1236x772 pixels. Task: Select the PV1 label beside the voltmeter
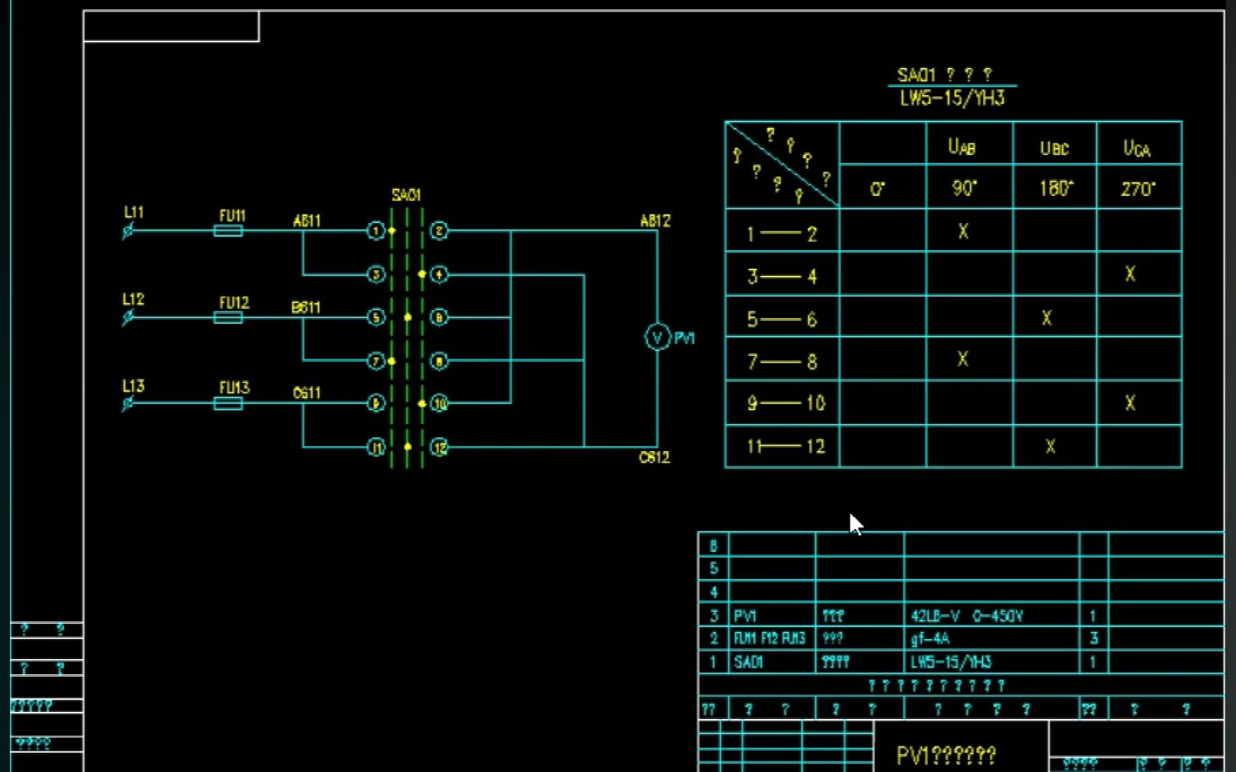(685, 338)
